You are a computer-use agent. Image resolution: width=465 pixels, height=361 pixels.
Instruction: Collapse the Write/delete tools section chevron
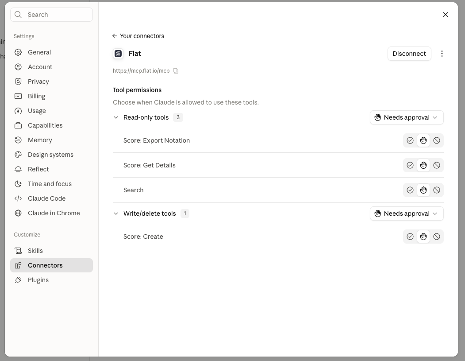tap(116, 214)
